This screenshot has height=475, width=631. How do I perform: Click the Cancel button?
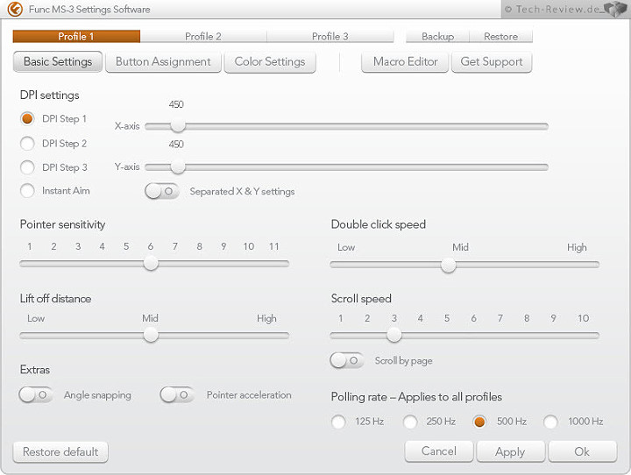click(x=439, y=451)
